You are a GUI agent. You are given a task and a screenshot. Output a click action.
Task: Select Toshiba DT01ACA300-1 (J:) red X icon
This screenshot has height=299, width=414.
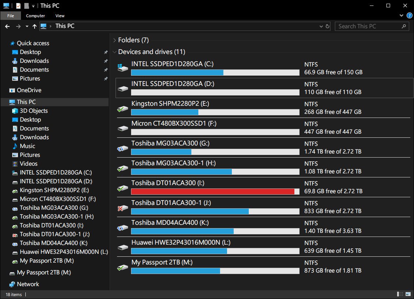point(123,208)
